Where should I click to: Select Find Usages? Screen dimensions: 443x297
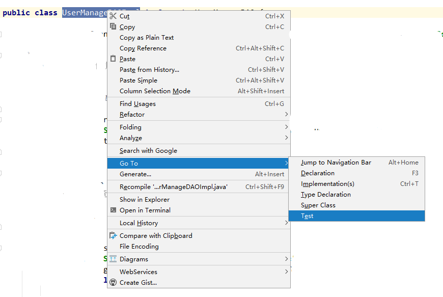pos(199,104)
